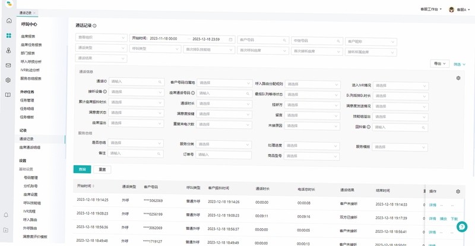
Task: Open the 商品型号 dropdown
Action: coord(312,156)
